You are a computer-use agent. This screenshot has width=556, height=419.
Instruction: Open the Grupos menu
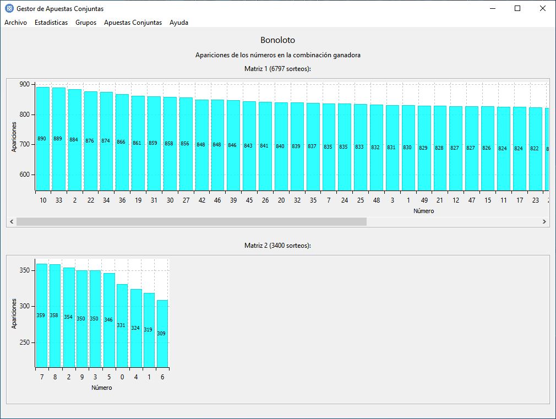pos(86,23)
